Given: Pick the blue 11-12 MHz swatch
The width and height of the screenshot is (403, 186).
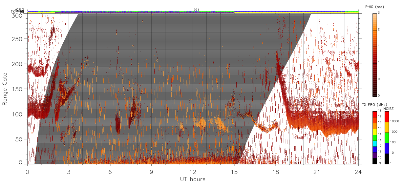Looking at the screenshot, I should click(x=374, y=149).
